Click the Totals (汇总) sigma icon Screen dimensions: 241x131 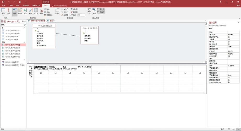(89, 11)
